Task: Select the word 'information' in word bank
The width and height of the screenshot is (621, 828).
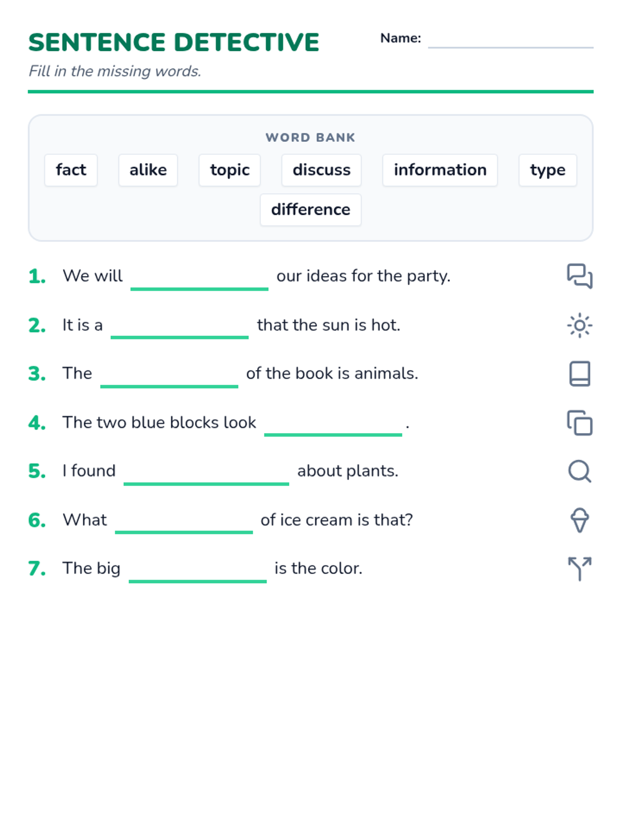Action: tap(440, 170)
